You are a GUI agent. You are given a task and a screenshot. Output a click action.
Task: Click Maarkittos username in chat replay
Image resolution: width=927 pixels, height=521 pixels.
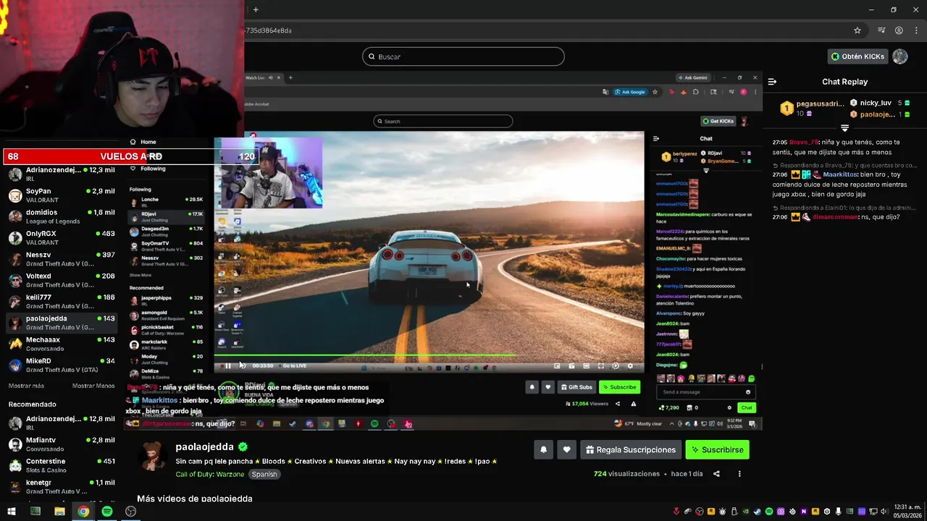[x=840, y=174]
